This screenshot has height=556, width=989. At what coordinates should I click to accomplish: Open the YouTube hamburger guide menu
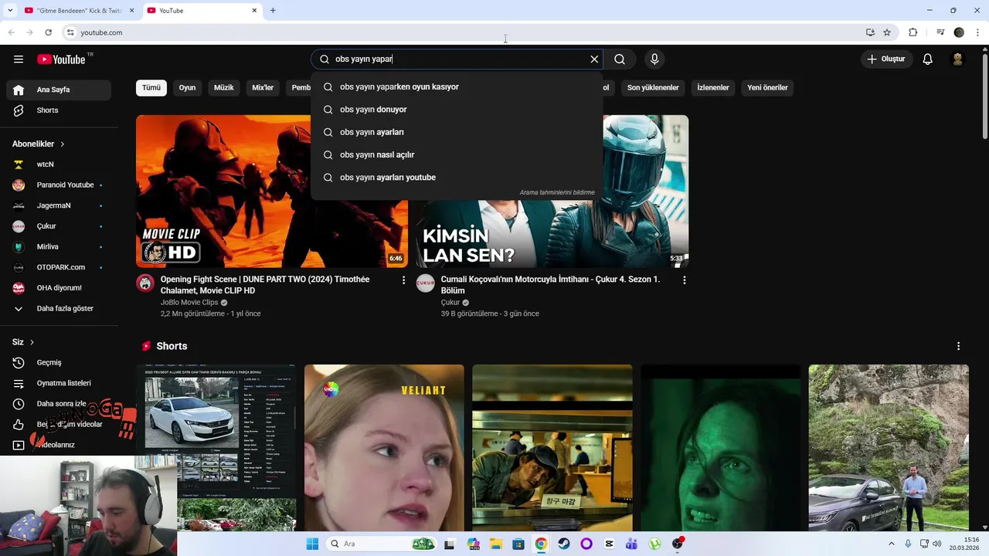(19, 59)
